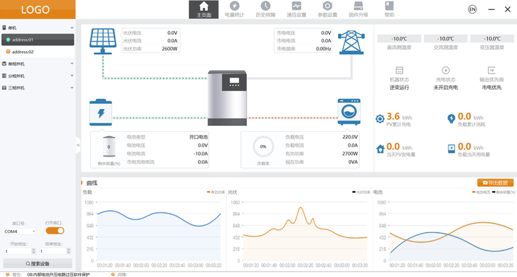Viewport: 517px width, 277px height.
Task: Click the 导出数据 export data button
Action: [x=495, y=183]
